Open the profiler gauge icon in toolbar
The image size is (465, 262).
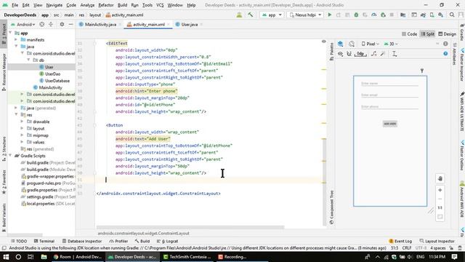pos(374,15)
